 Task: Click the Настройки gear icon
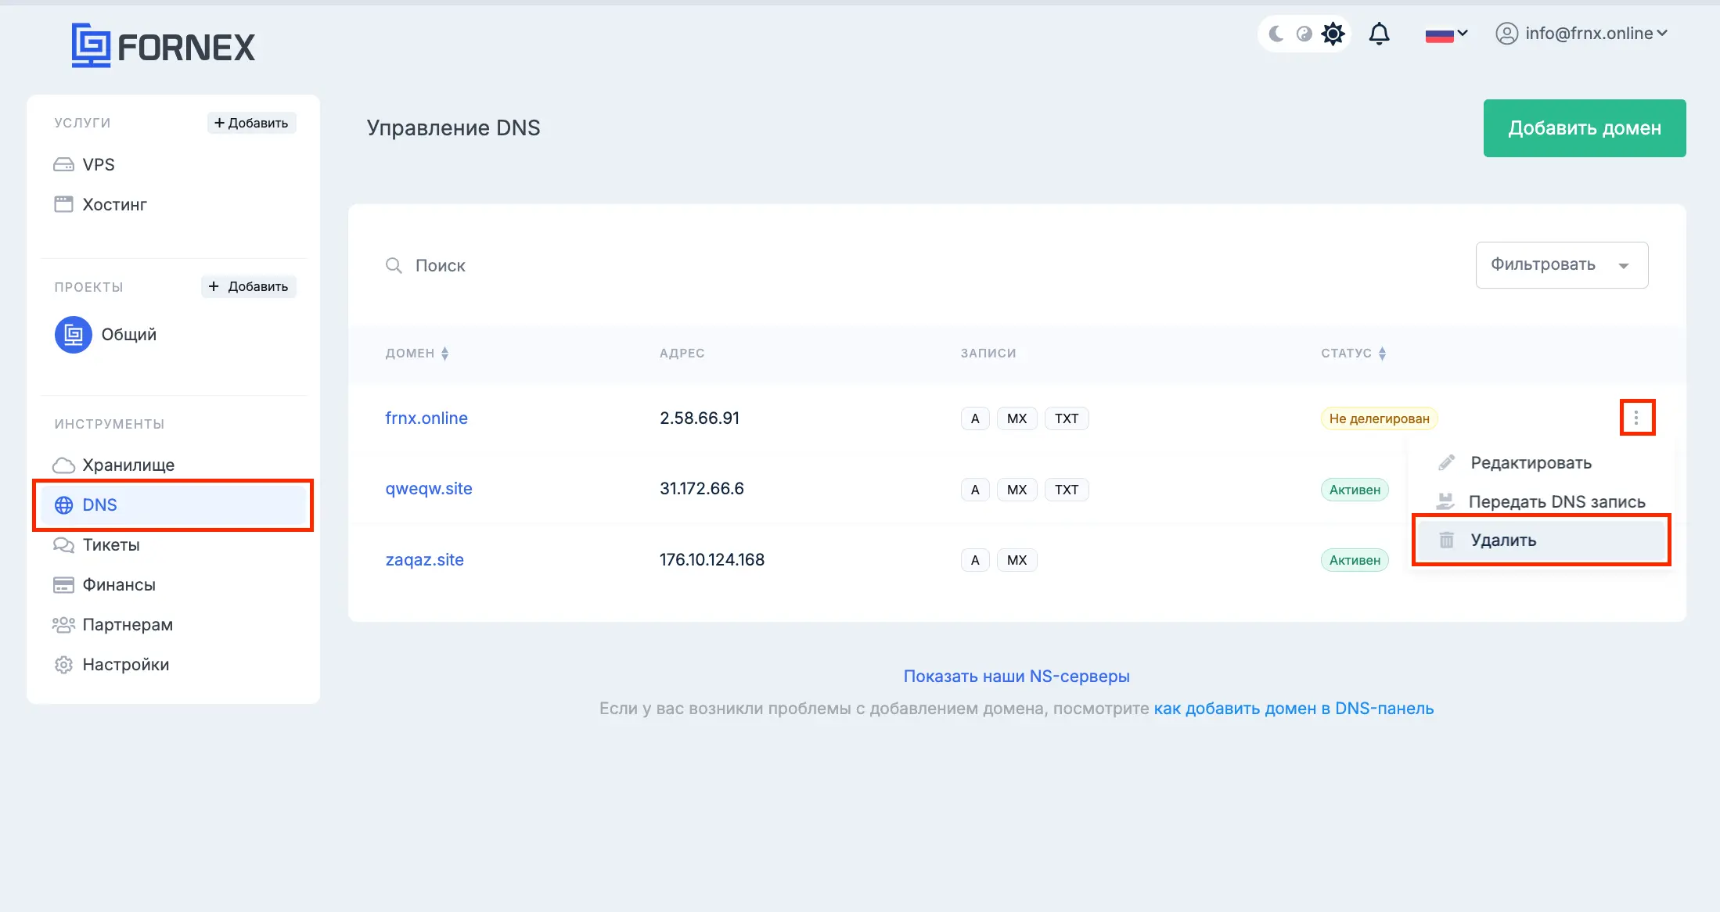63,665
